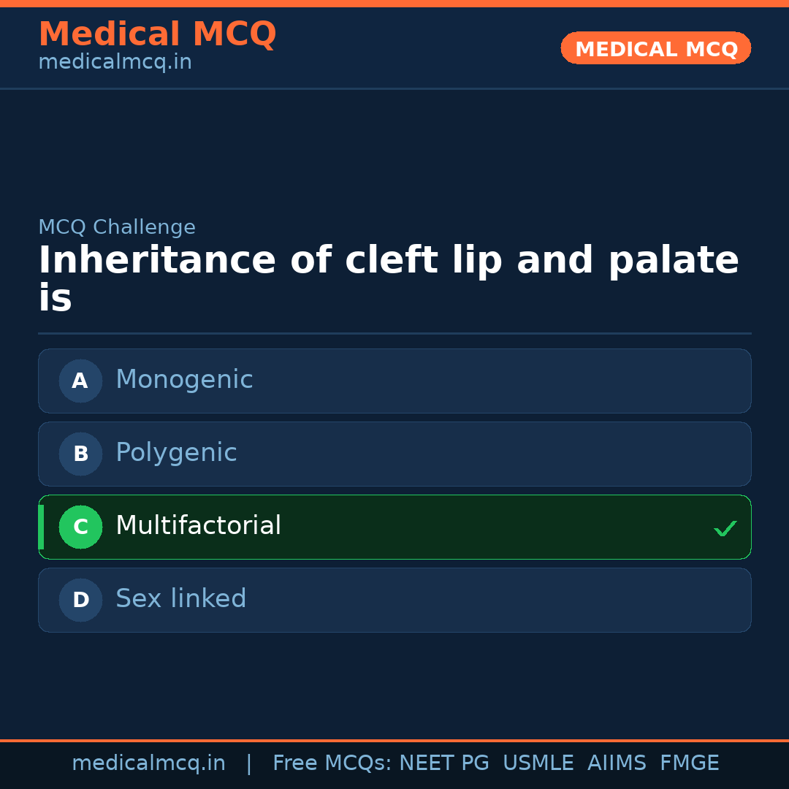Click the MCQ Challenge label
This screenshot has height=789, width=789.
coord(117,227)
